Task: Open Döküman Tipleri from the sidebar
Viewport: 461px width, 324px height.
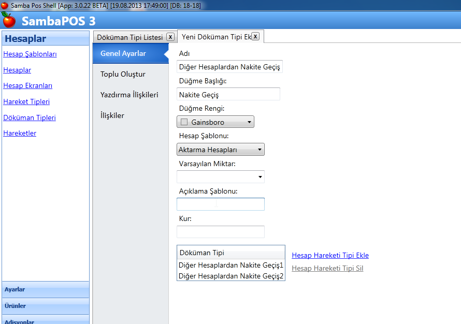Action: tap(29, 117)
